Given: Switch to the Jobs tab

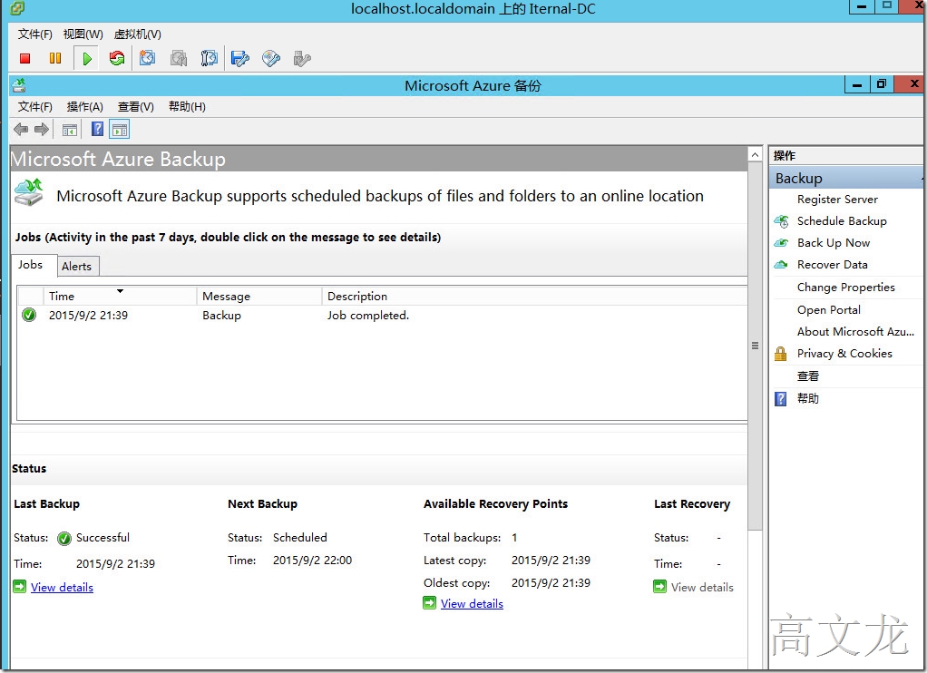Looking at the screenshot, I should pyautogui.click(x=34, y=265).
